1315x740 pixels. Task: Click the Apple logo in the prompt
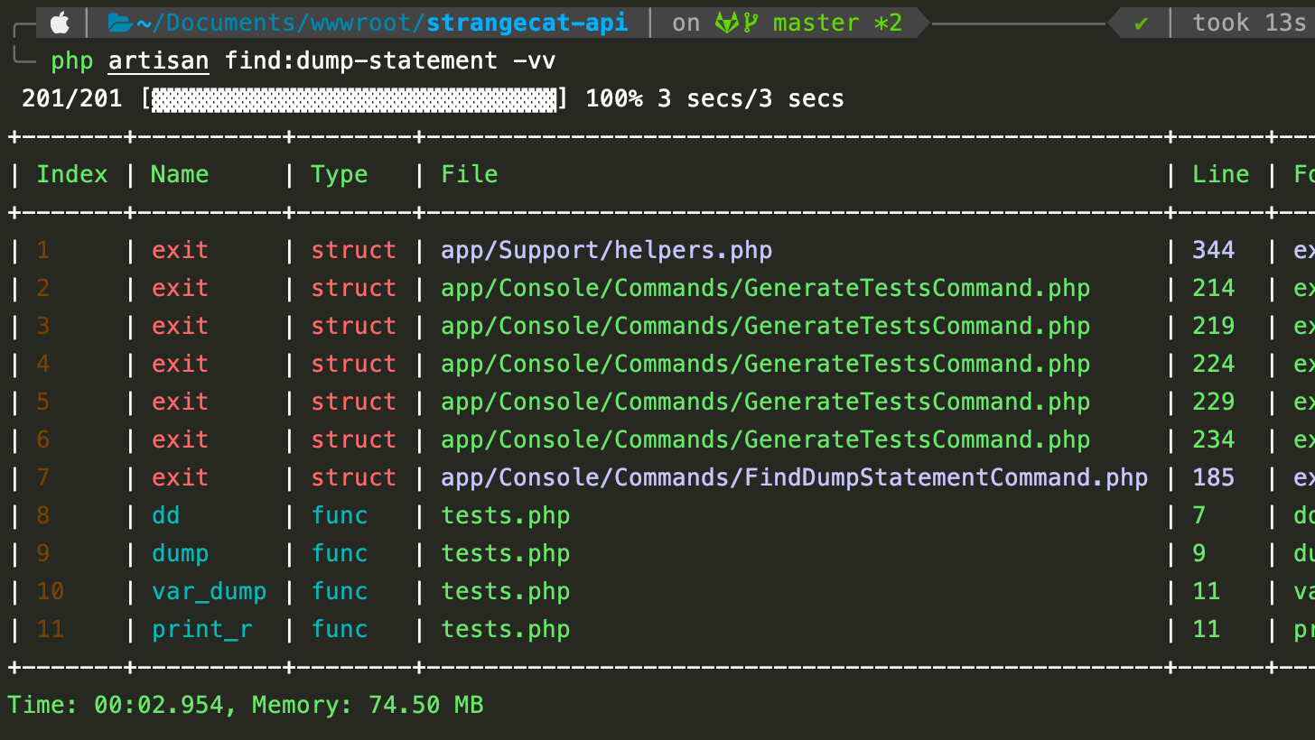[x=61, y=23]
